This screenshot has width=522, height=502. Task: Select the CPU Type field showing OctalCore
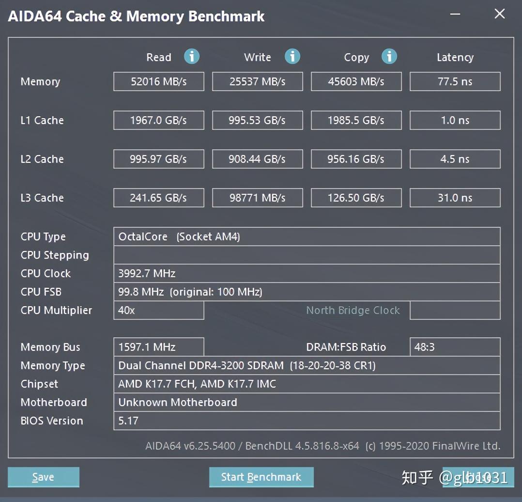pos(307,236)
